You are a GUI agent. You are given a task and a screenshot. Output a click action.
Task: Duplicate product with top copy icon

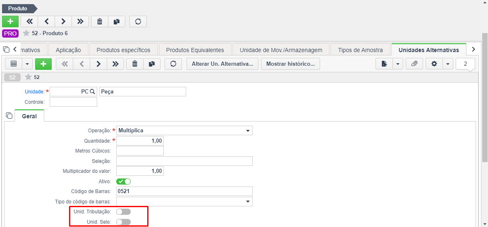coord(116,22)
